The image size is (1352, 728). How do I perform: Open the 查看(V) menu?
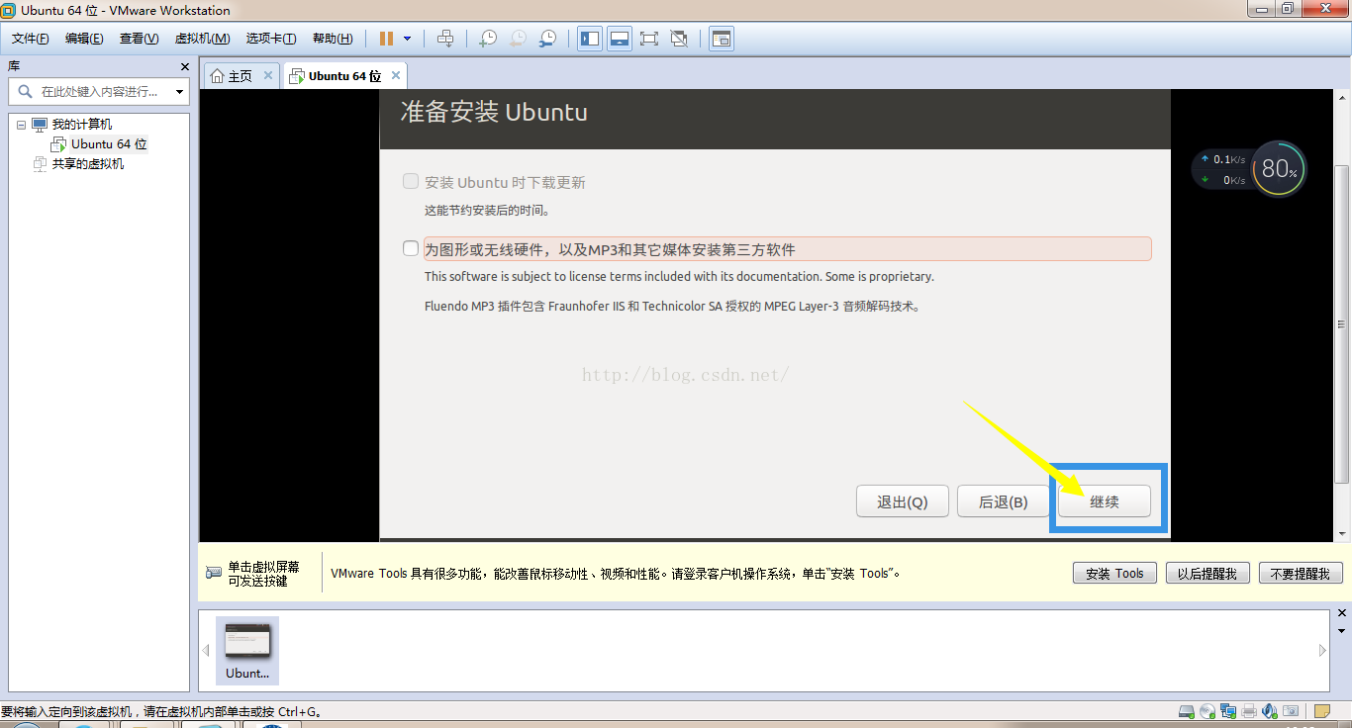[x=139, y=39]
